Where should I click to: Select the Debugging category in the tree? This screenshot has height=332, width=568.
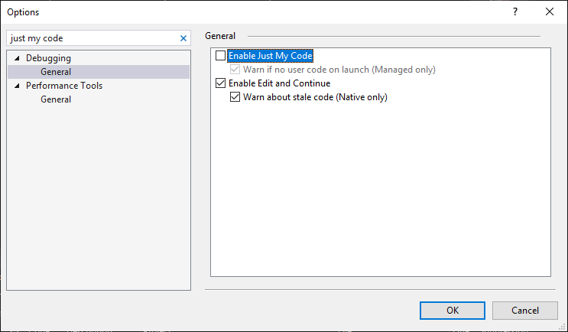[48, 58]
